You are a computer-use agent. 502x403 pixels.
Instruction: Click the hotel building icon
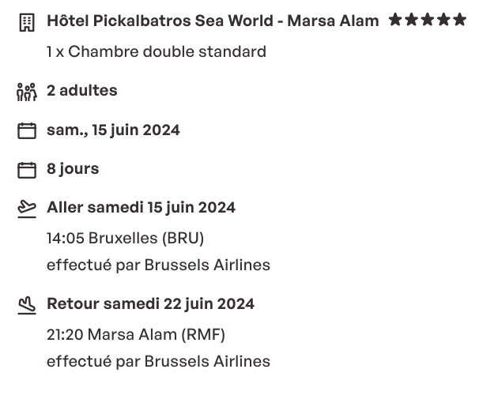point(27,22)
